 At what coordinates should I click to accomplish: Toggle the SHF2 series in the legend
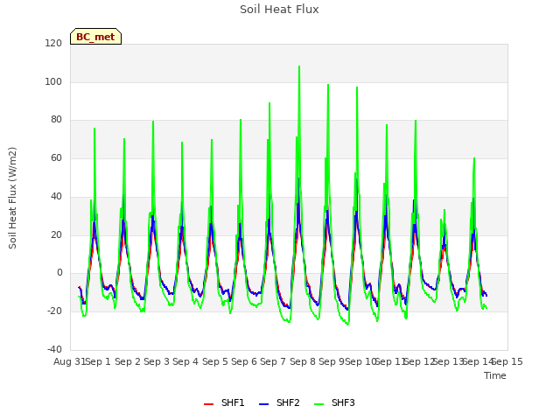(279, 402)
